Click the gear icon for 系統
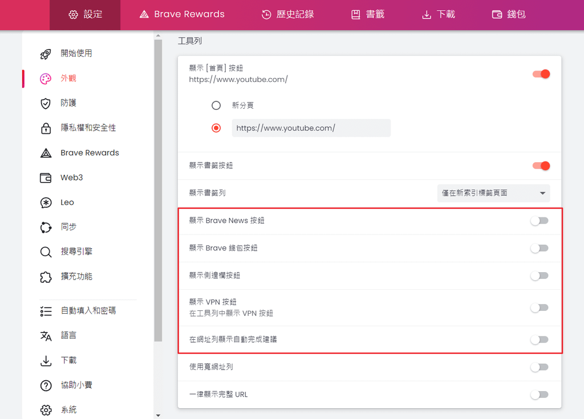Viewport: 584px width, 419px height. (46, 410)
